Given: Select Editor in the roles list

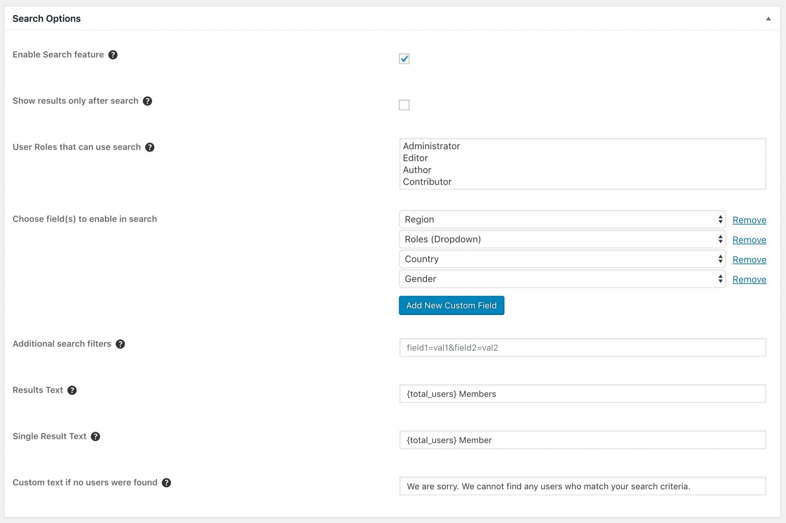Looking at the screenshot, I should pyautogui.click(x=416, y=158).
